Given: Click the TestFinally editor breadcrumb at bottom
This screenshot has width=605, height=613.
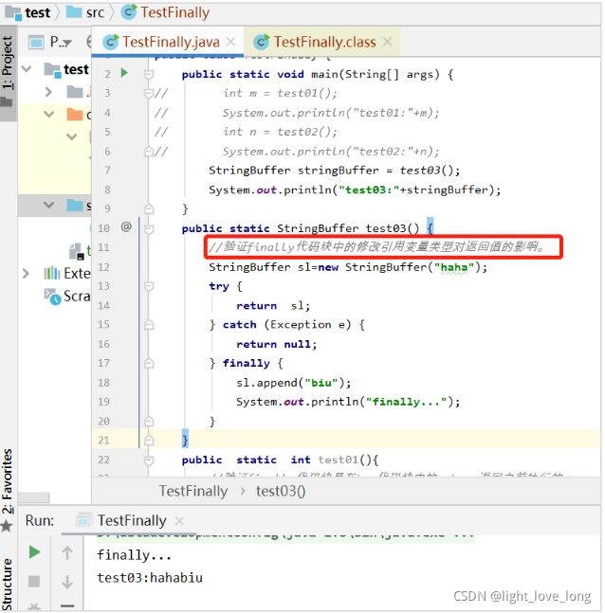Looking at the screenshot, I should click(x=193, y=491).
